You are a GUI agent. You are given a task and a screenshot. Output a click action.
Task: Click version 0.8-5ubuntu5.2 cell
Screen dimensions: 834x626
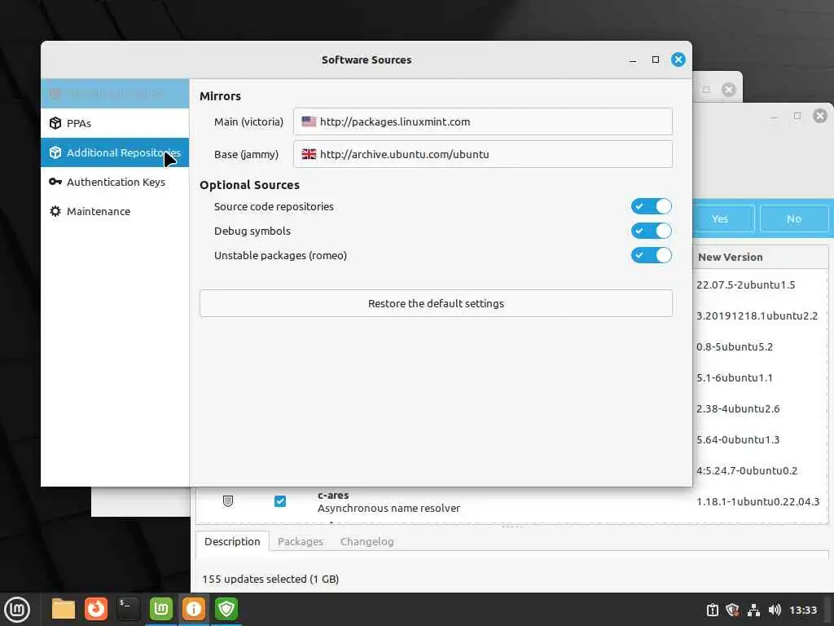(x=735, y=346)
